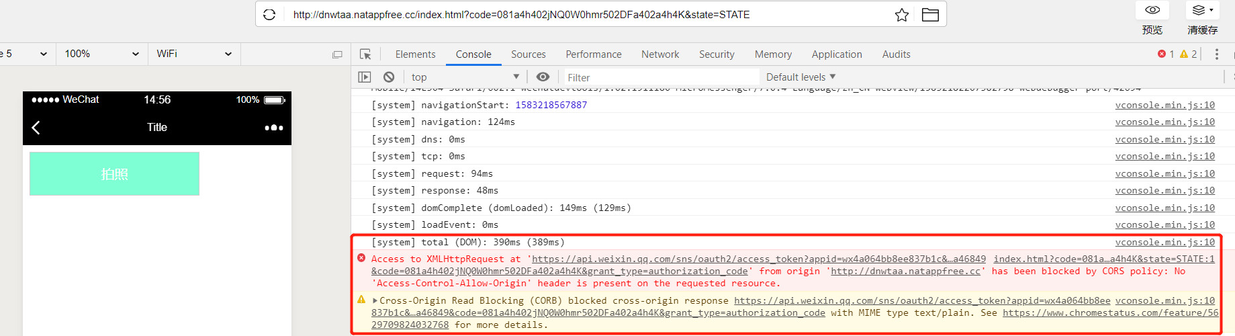Viewport: 1235px width, 336px height.
Task: Open the chromestatus.com feature link
Action: (1110, 312)
